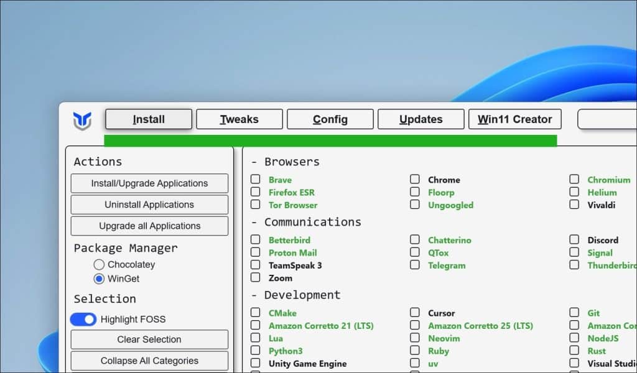Collapse the Development category
Image resolution: width=637 pixels, height=373 pixels.
(x=295, y=295)
